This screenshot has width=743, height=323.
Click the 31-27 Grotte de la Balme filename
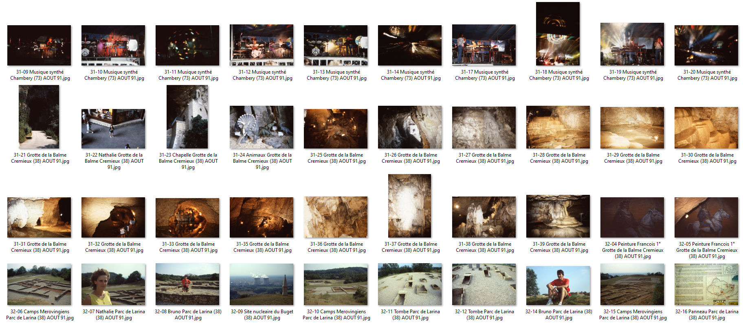[485, 158]
